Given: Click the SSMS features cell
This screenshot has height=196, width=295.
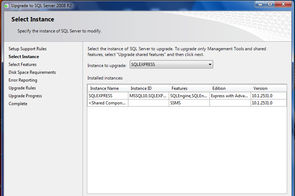Looking at the screenshot, I should [x=189, y=103].
